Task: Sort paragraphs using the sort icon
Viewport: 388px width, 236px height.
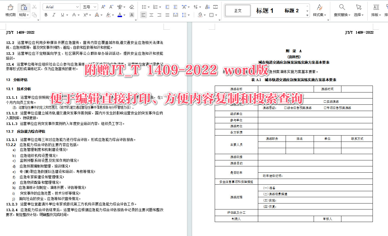Action: 207,7
